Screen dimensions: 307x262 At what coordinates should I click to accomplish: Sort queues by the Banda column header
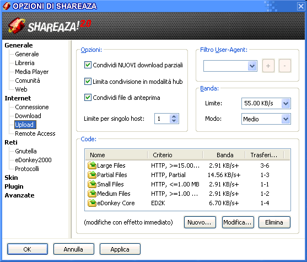click(x=224, y=155)
